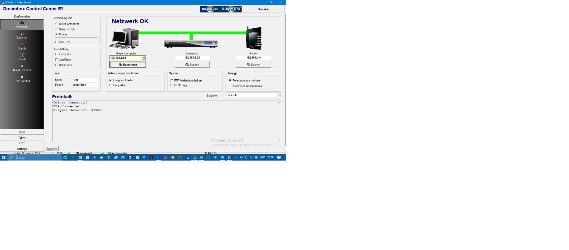Open the Netzwerk section in the sidebar
The image size is (569, 250).
pyautogui.click(x=22, y=25)
